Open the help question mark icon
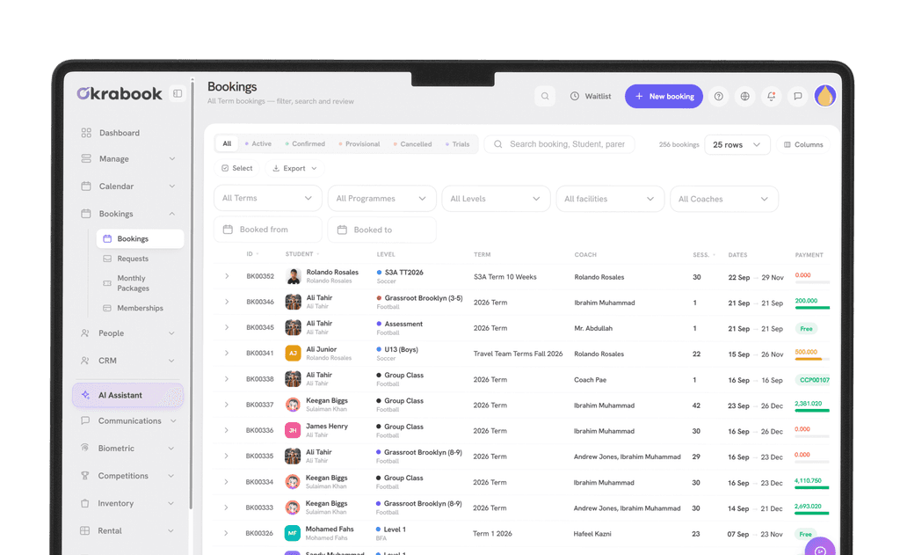 pos(718,97)
